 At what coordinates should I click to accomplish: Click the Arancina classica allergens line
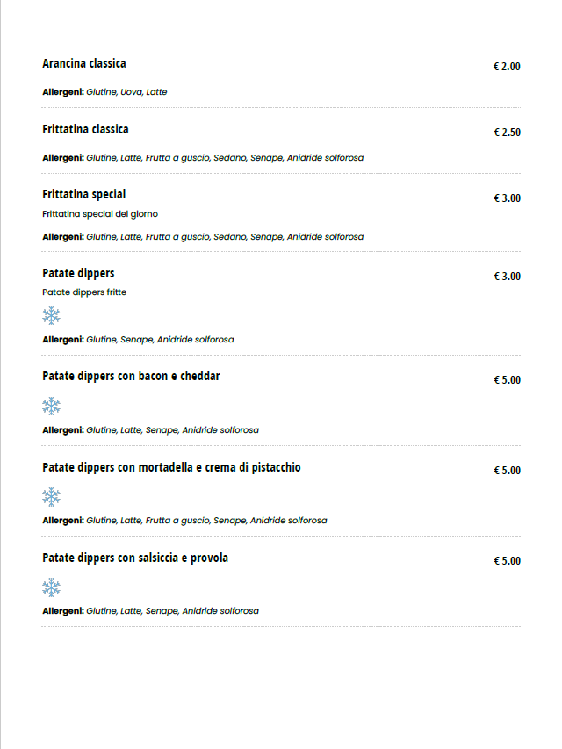(104, 92)
